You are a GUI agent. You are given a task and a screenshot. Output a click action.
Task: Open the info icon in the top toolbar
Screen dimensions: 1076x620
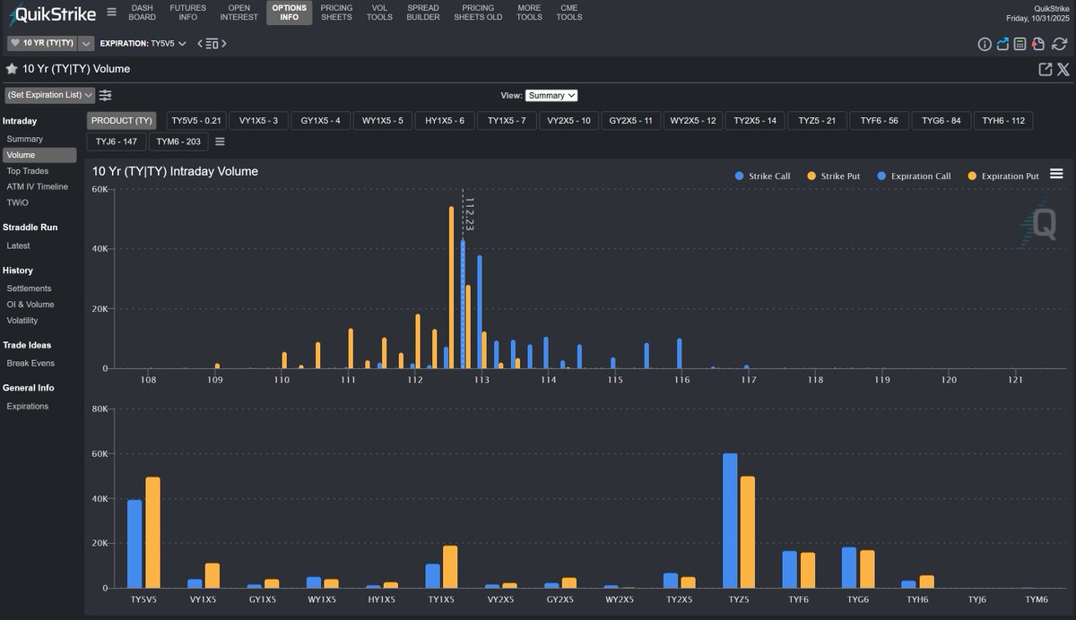click(985, 43)
